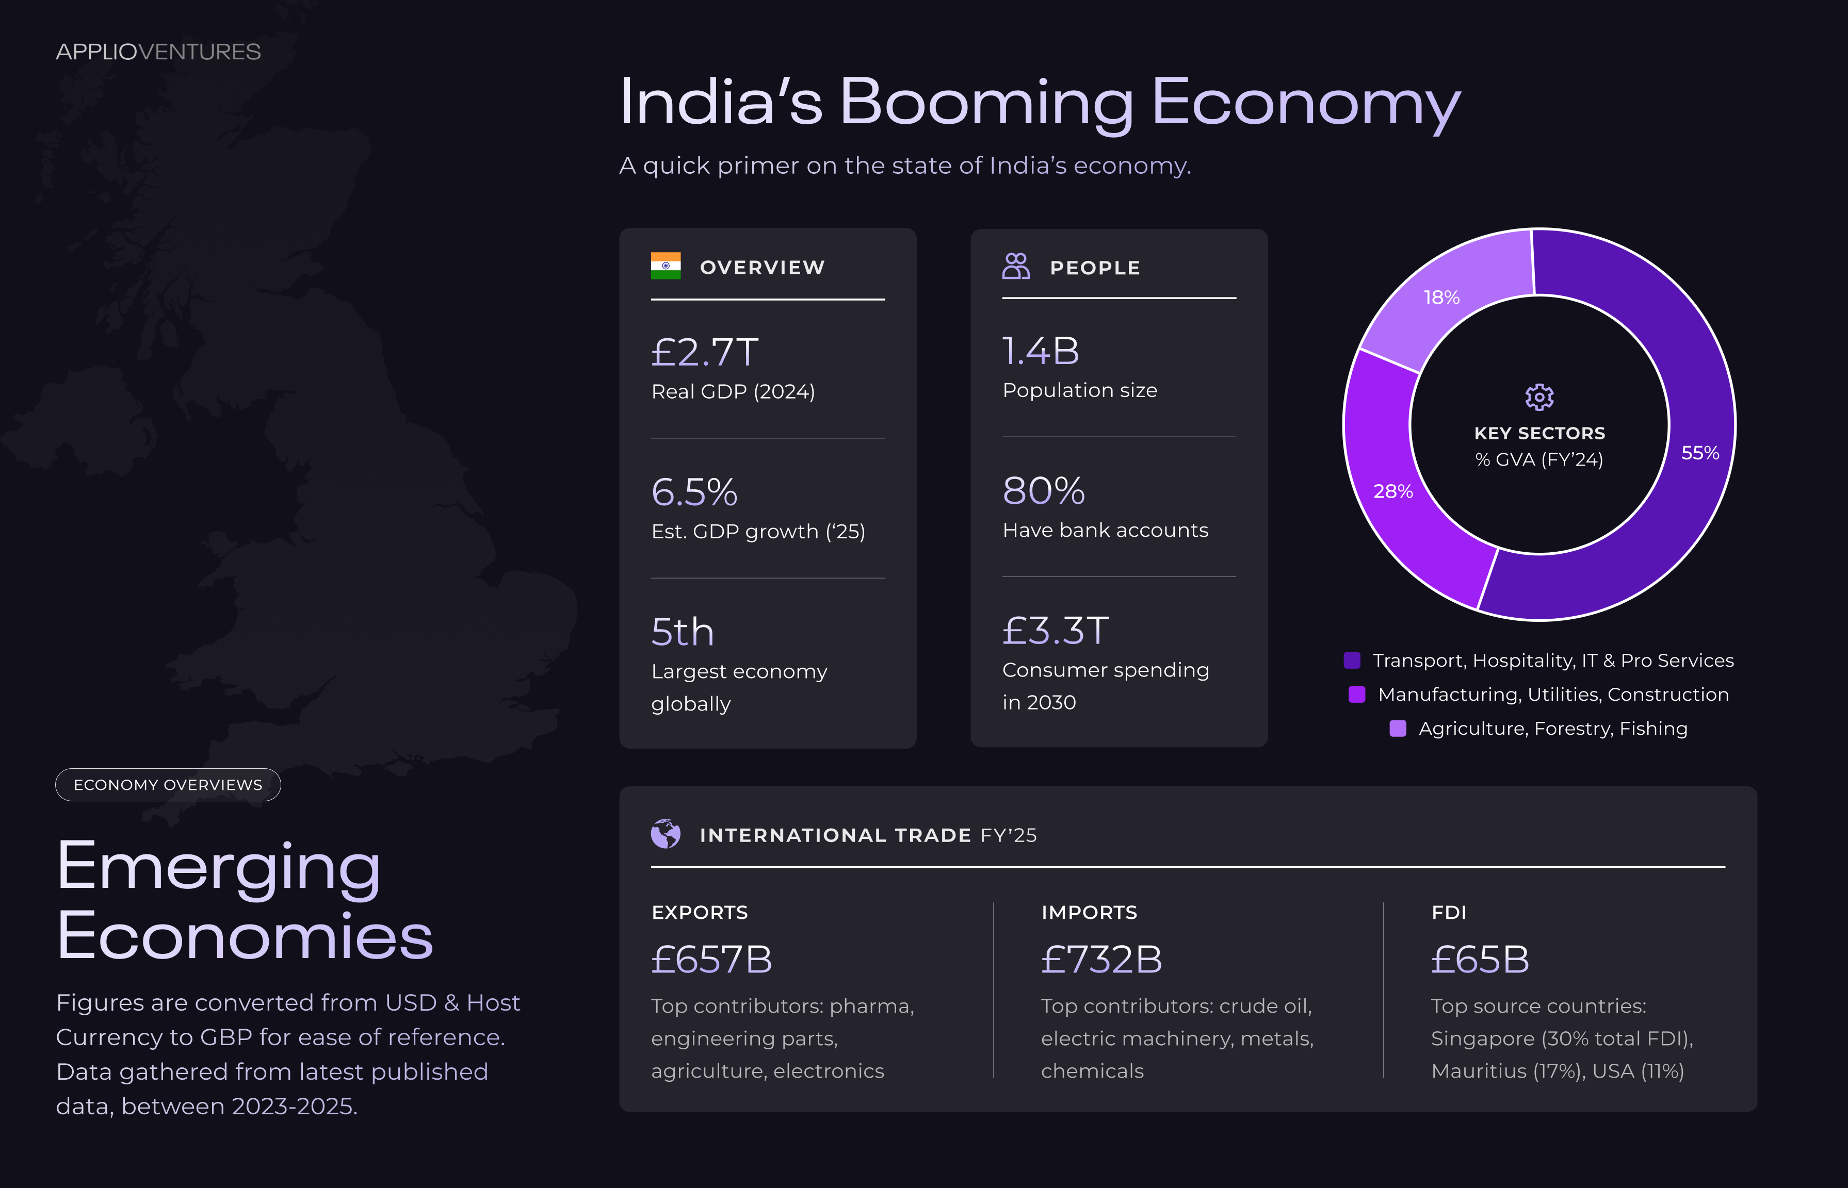Click the OVERVIEW card heading

click(762, 268)
